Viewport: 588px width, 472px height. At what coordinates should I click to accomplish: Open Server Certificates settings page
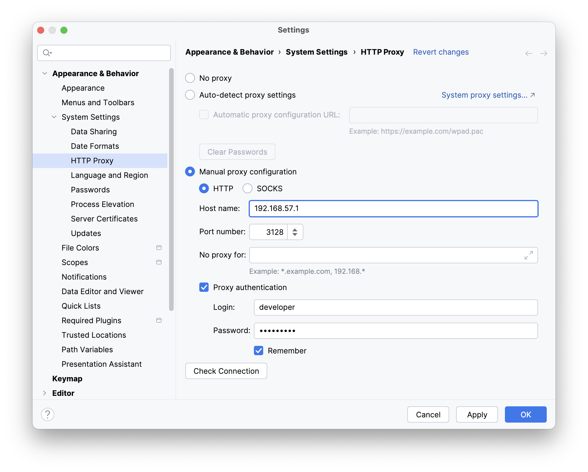point(104,219)
